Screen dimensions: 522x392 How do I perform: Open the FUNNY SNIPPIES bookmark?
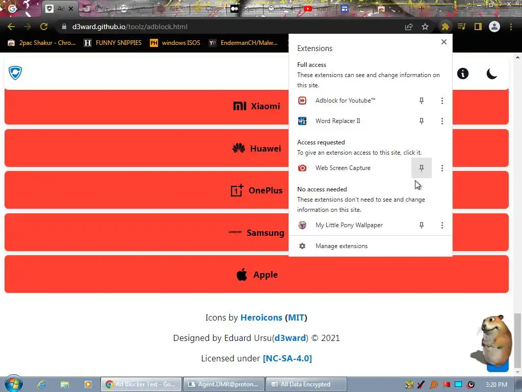[x=113, y=43]
